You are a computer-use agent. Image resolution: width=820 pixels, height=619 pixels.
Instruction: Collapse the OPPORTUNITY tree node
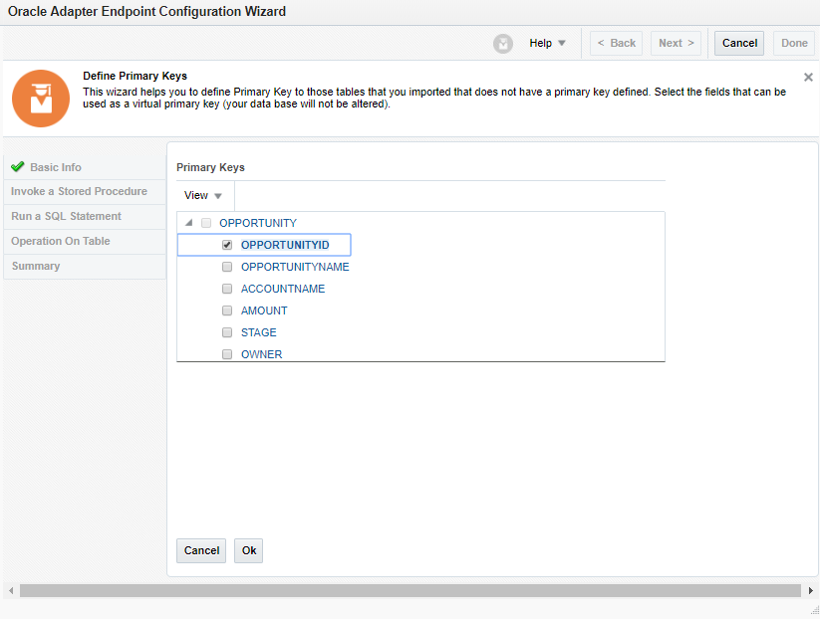pyautogui.click(x=189, y=223)
